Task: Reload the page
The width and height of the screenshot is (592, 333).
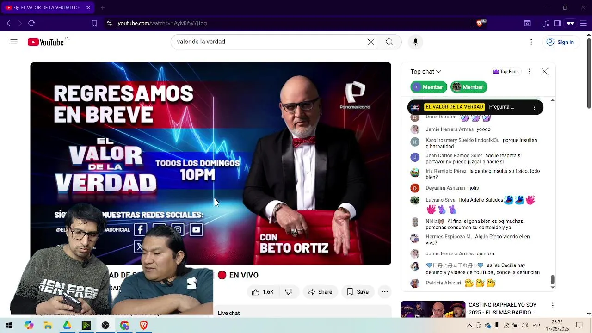Action: click(31, 23)
